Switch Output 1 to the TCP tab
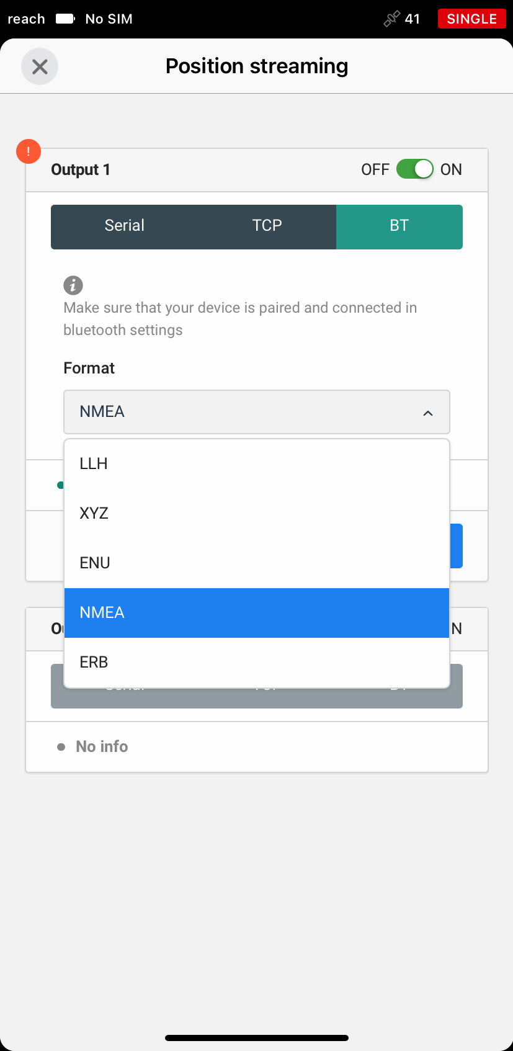This screenshot has width=513, height=1051. 267,227
